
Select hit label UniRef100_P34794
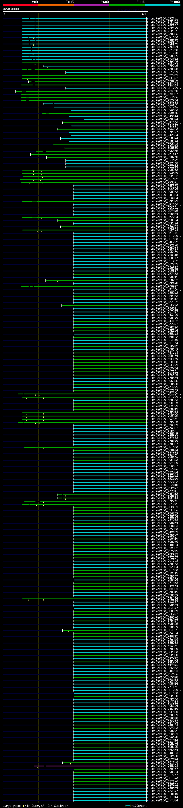pos(164,59)
